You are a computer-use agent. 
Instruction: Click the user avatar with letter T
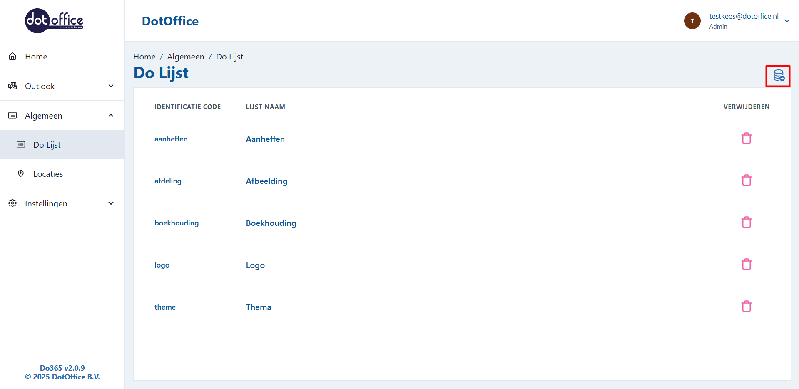point(692,21)
